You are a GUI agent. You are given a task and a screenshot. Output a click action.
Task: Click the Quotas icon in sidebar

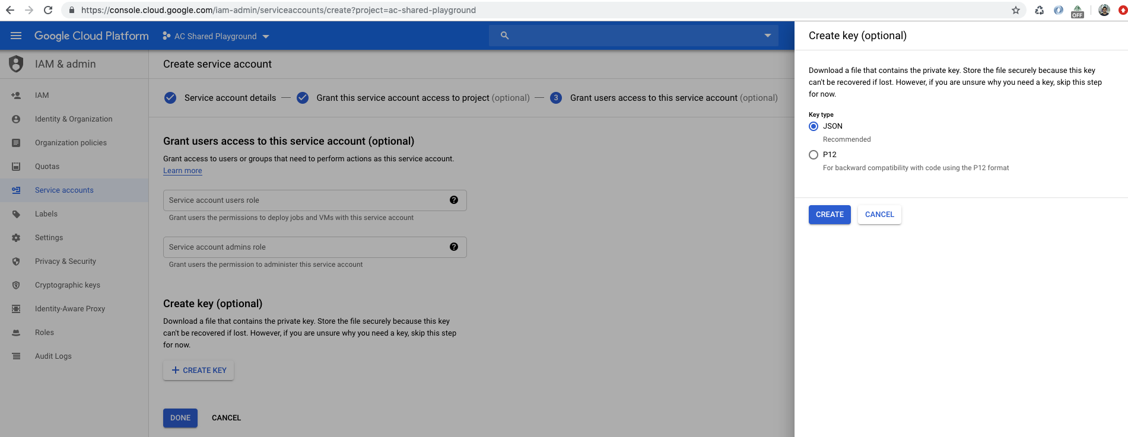click(16, 166)
